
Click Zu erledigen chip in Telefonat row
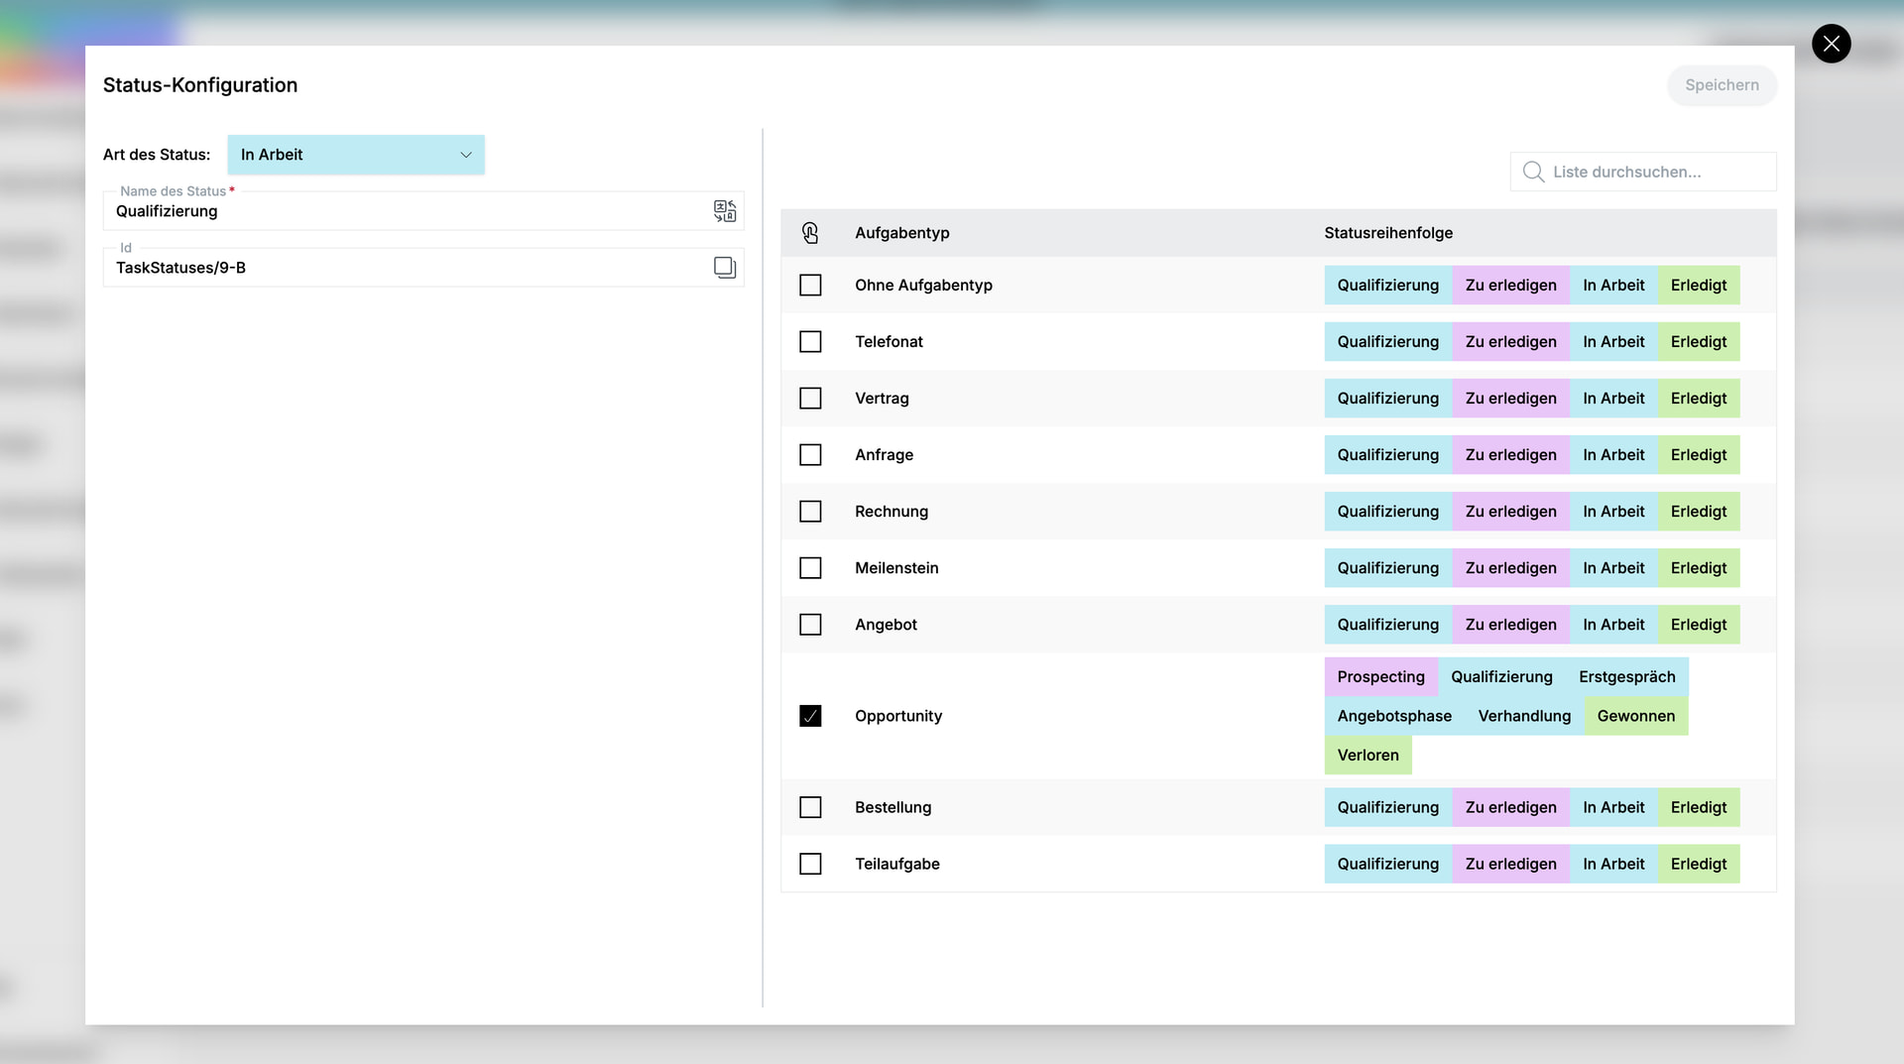[x=1510, y=342]
